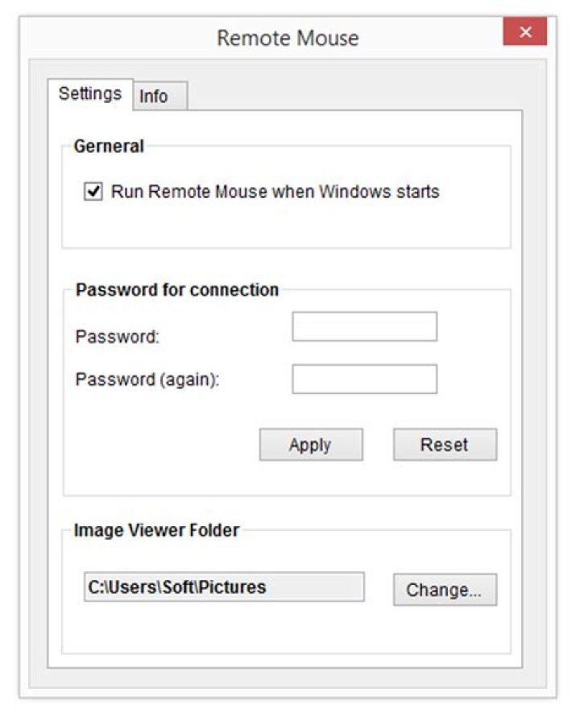
Task: Click inside the password confirmation box
Action: click(364, 379)
